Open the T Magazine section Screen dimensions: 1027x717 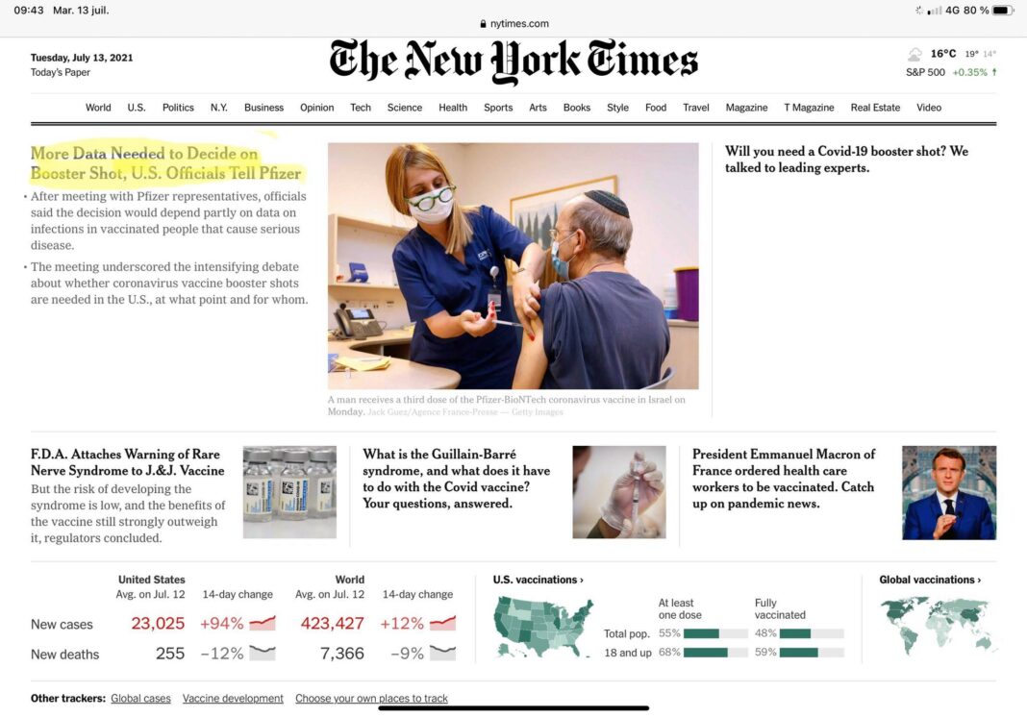point(809,108)
